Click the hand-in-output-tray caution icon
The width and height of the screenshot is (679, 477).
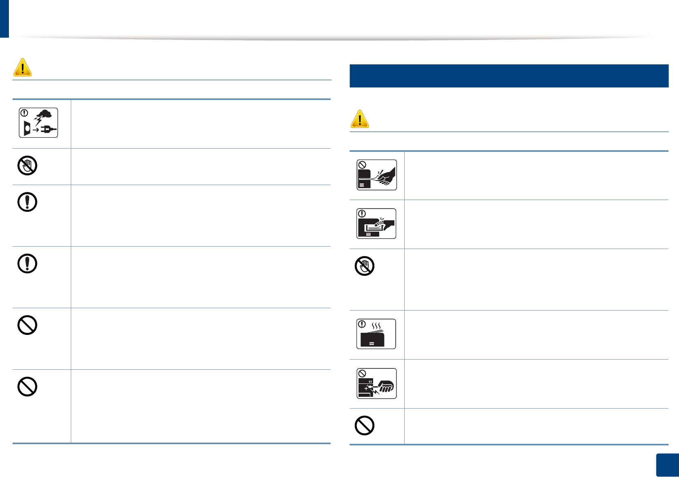[x=376, y=224]
